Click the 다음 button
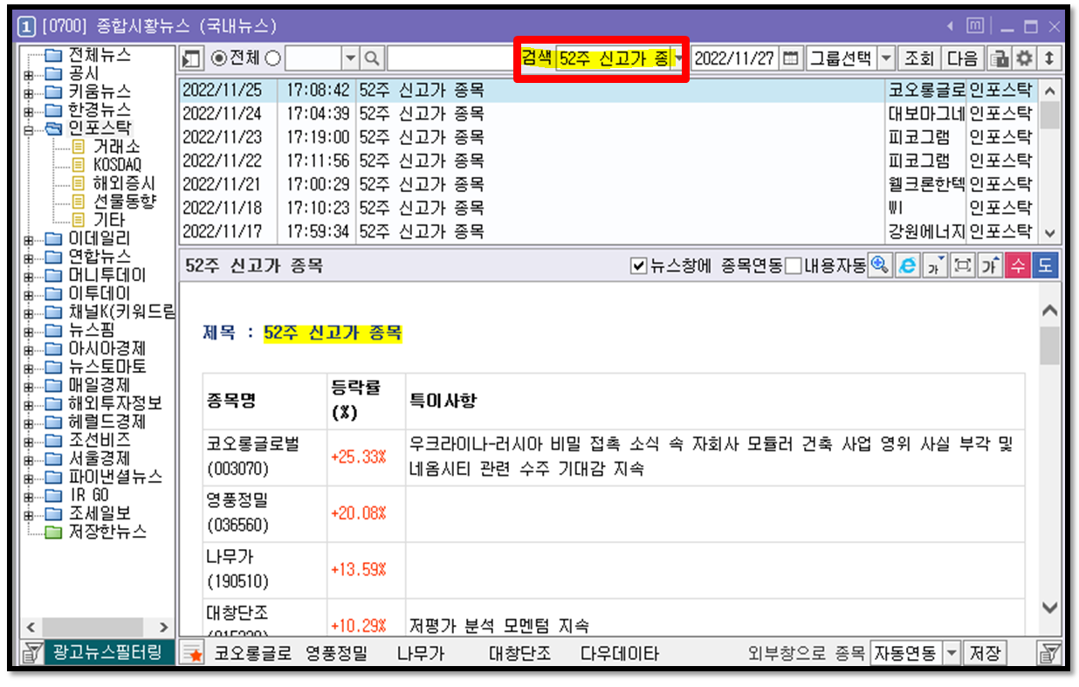Screen dimensions: 1079x687 [x=962, y=58]
